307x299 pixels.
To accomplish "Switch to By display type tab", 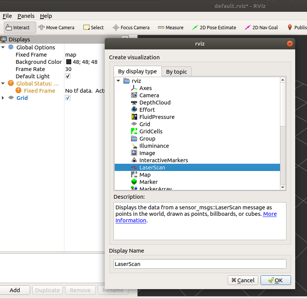I will tap(138, 71).
